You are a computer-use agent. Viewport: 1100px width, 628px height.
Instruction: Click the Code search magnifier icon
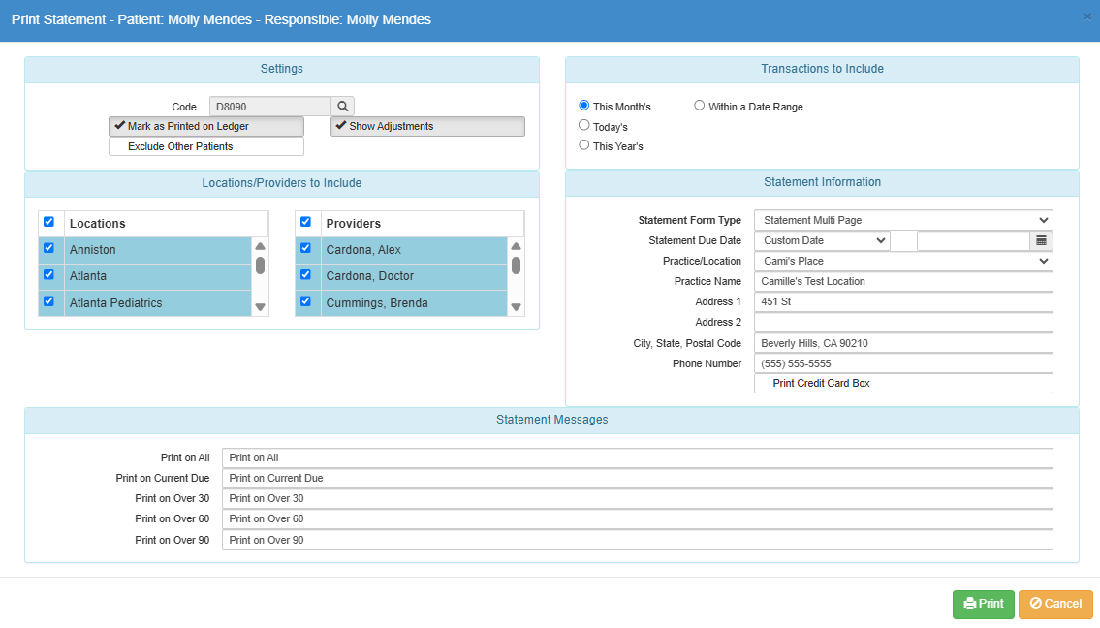pyautogui.click(x=342, y=107)
